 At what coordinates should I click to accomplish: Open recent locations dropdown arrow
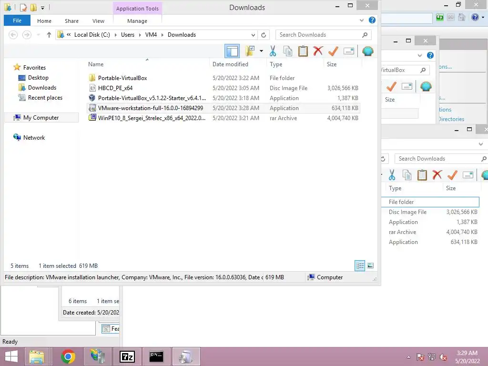click(x=39, y=35)
